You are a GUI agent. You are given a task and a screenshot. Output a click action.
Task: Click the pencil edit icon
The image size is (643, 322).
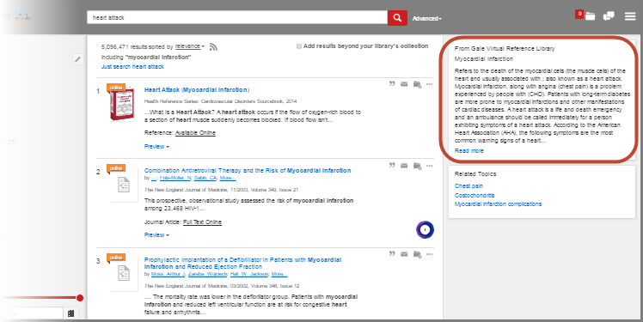point(78,59)
